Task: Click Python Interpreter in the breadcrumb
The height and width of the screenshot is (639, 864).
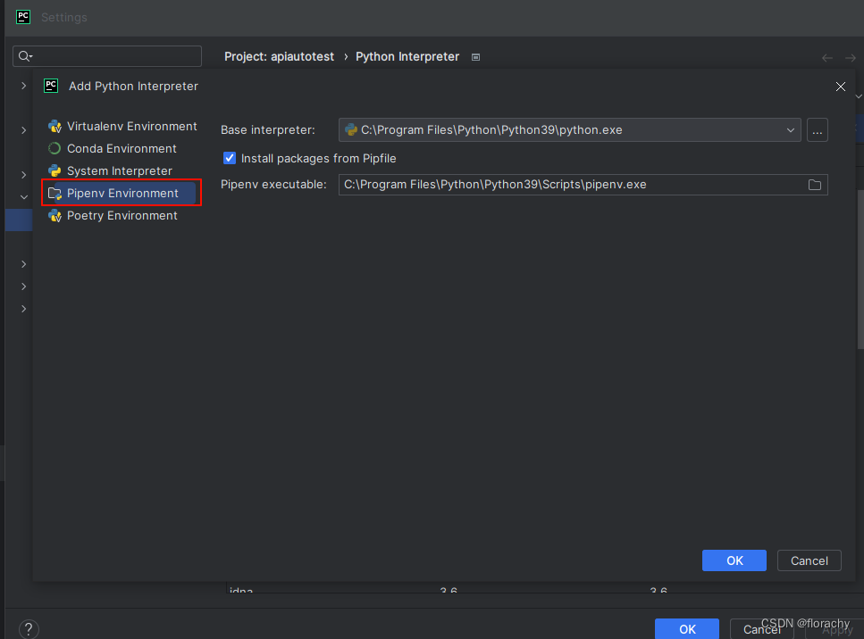Action: point(407,56)
